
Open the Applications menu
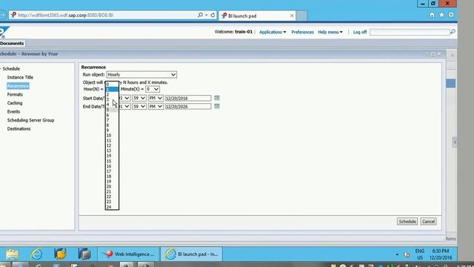coord(273,32)
